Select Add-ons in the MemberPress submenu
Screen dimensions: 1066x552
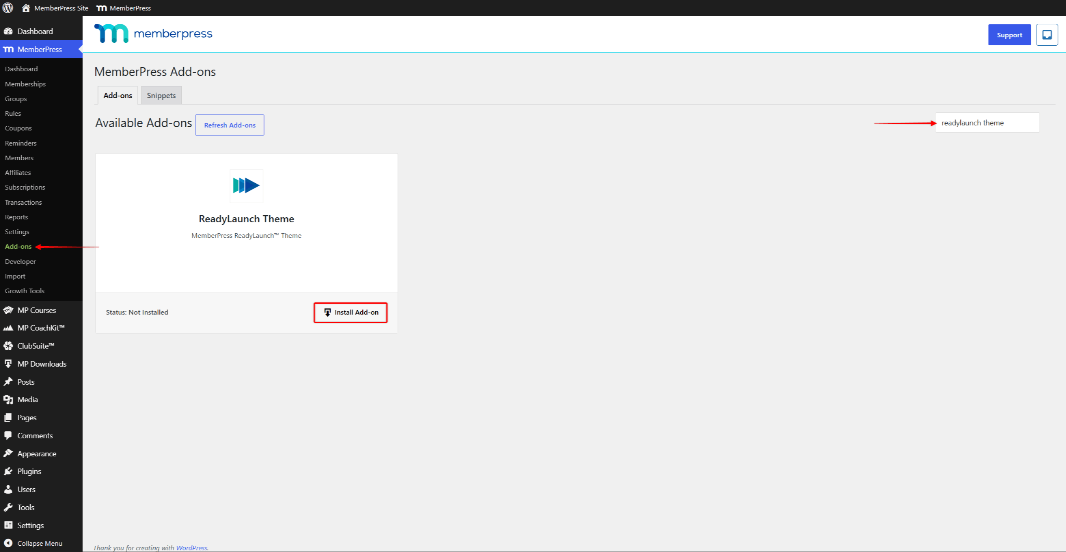tap(18, 246)
